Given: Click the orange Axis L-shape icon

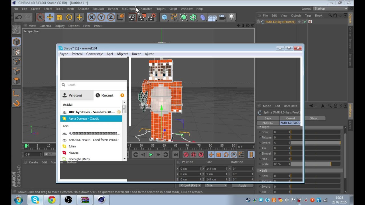Looking at the screenshot, I should pyautogui.click(x=16, y=93).
